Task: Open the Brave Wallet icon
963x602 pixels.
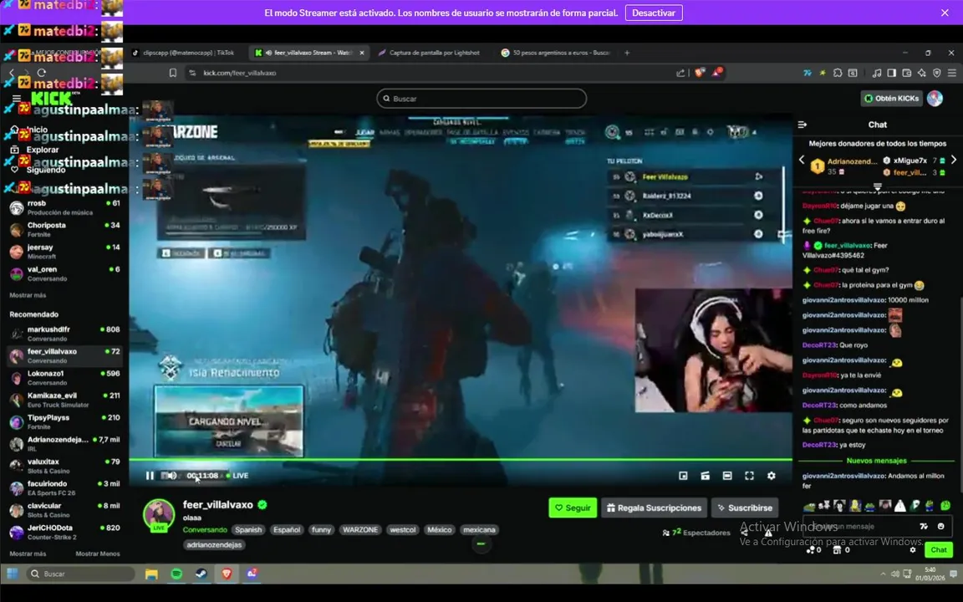Action: pyautogui.click(x=906, y=73)
